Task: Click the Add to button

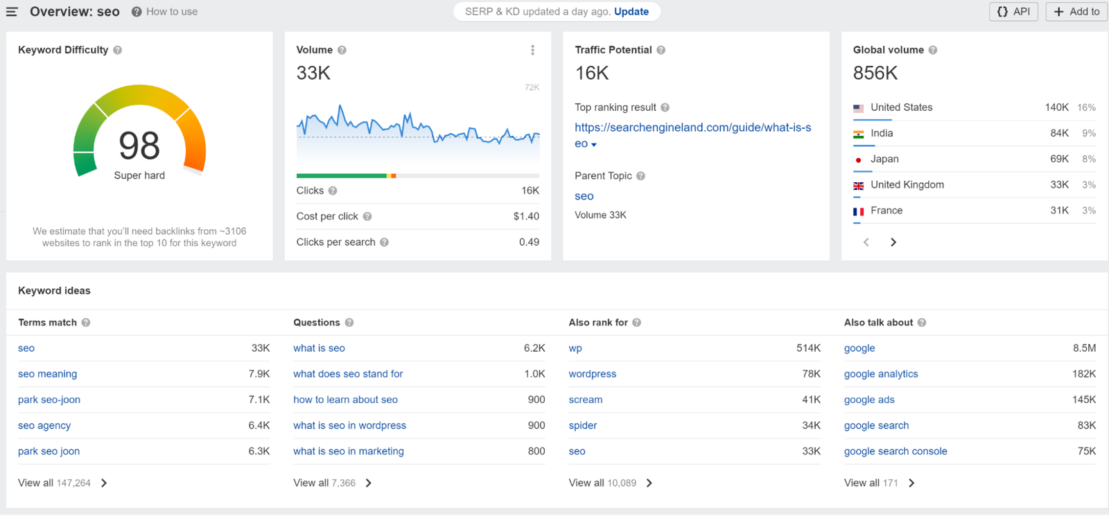Action: click(1077, 12)
